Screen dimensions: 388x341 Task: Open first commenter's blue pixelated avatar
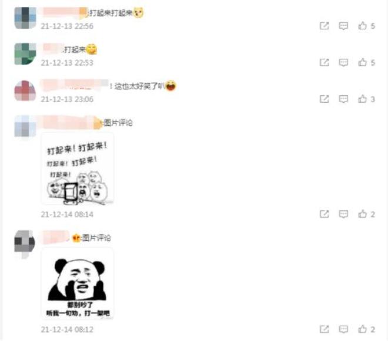pos(25,18)
